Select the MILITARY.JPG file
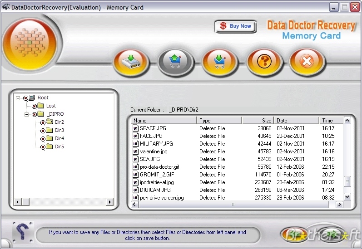 point(156,144)
